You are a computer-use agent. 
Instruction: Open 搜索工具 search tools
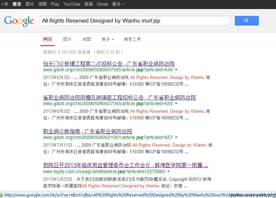tap(132, 39)
